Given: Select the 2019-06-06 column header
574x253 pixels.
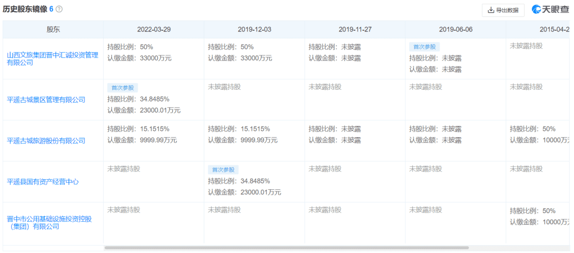Looking at the screenshot, I should (455, 30).
